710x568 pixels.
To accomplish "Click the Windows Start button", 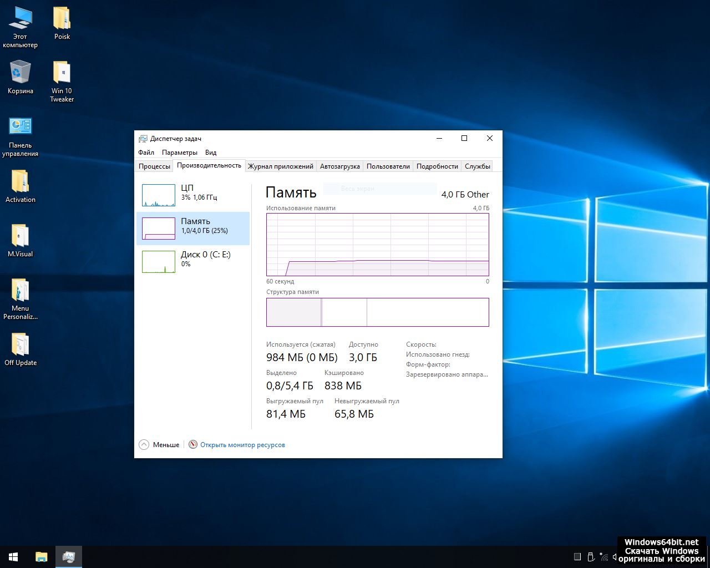I will (x=13, y=556).
